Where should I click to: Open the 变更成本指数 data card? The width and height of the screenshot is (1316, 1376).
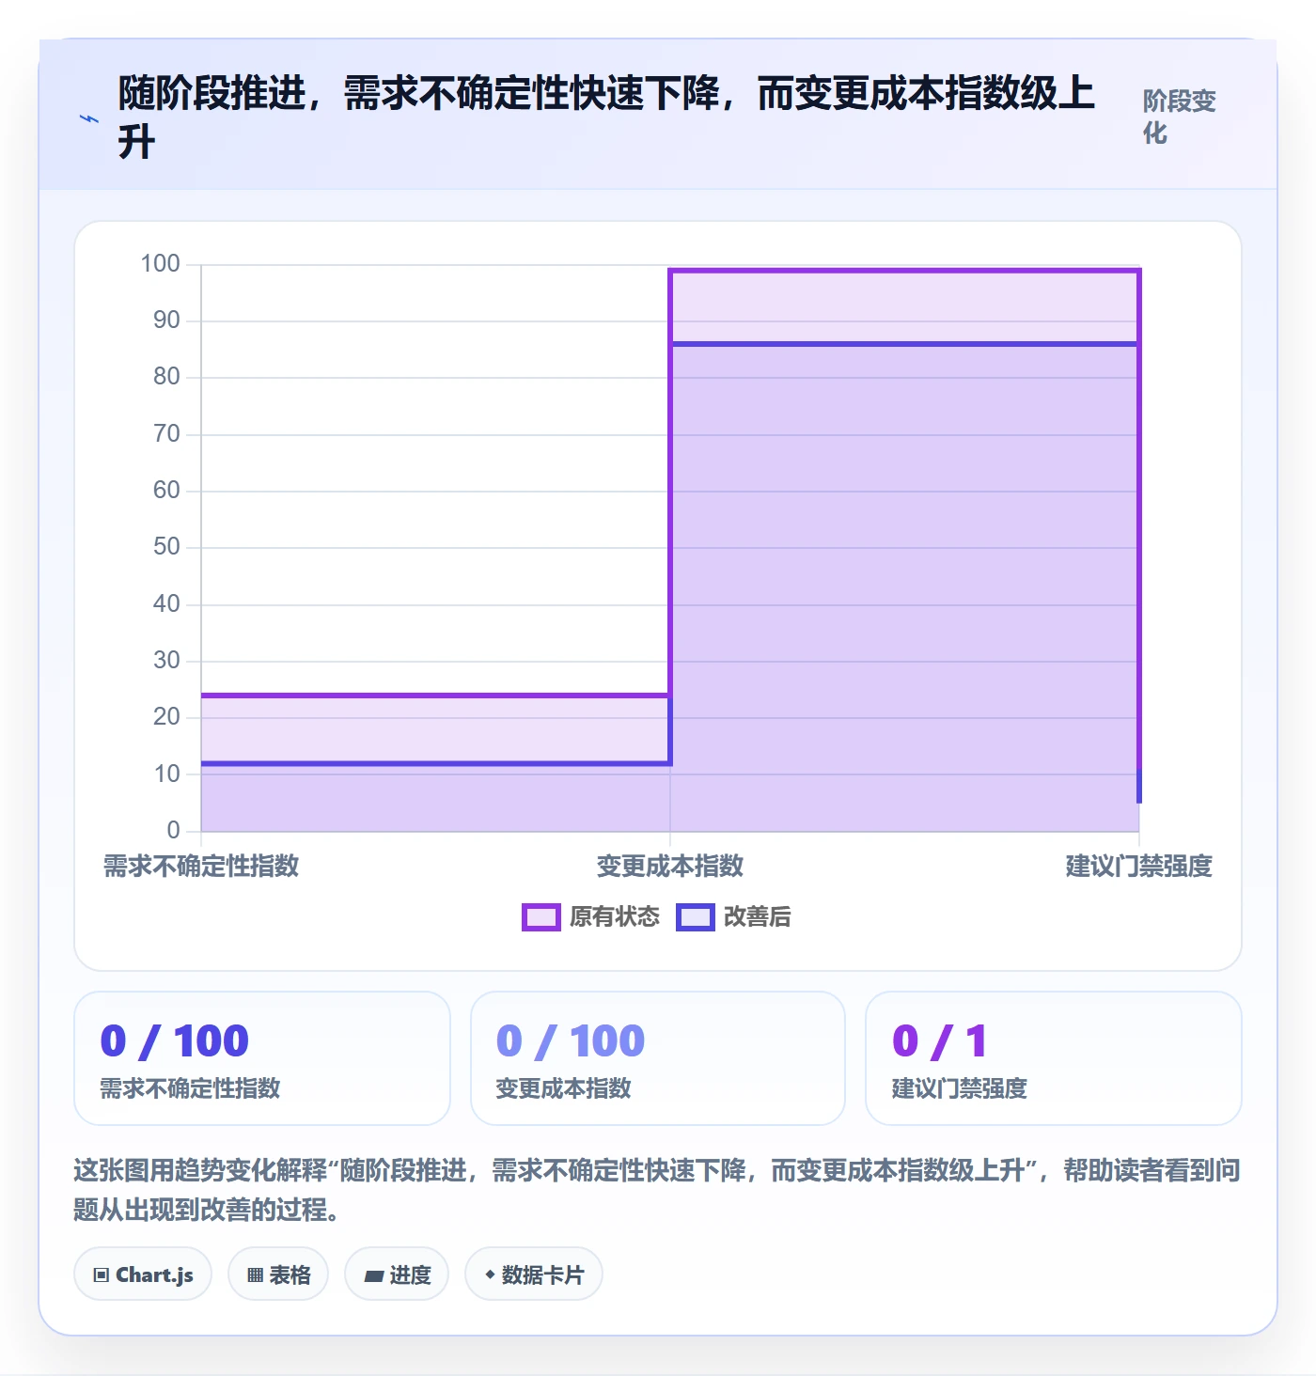658,1058
